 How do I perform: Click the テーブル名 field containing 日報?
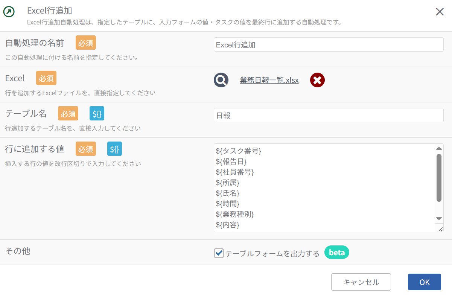(329, 115)
